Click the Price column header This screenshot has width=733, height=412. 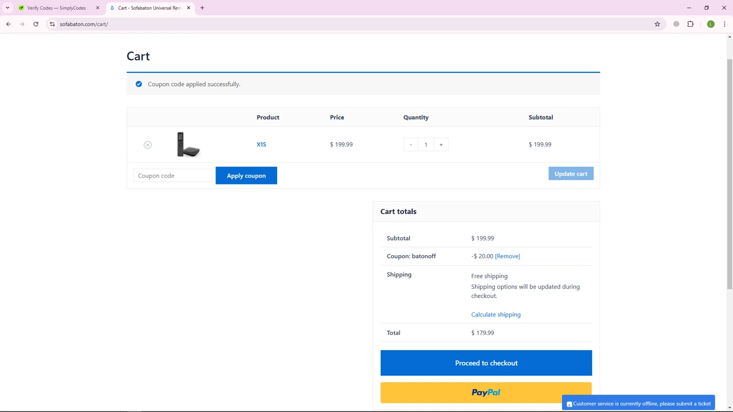(x=337, y=117)
